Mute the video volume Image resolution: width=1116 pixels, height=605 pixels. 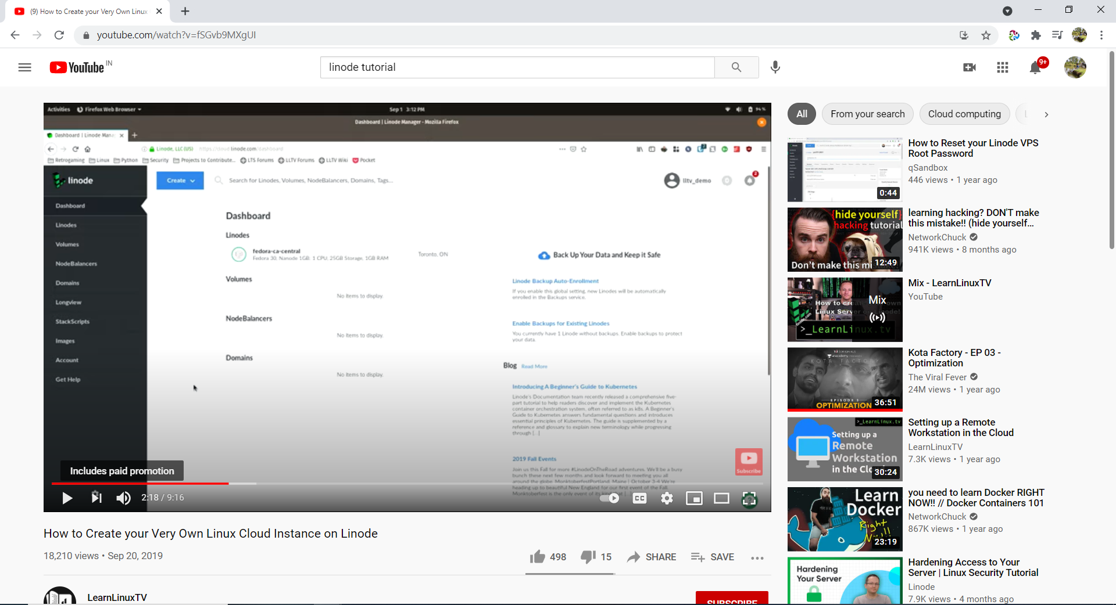point(123,498)
